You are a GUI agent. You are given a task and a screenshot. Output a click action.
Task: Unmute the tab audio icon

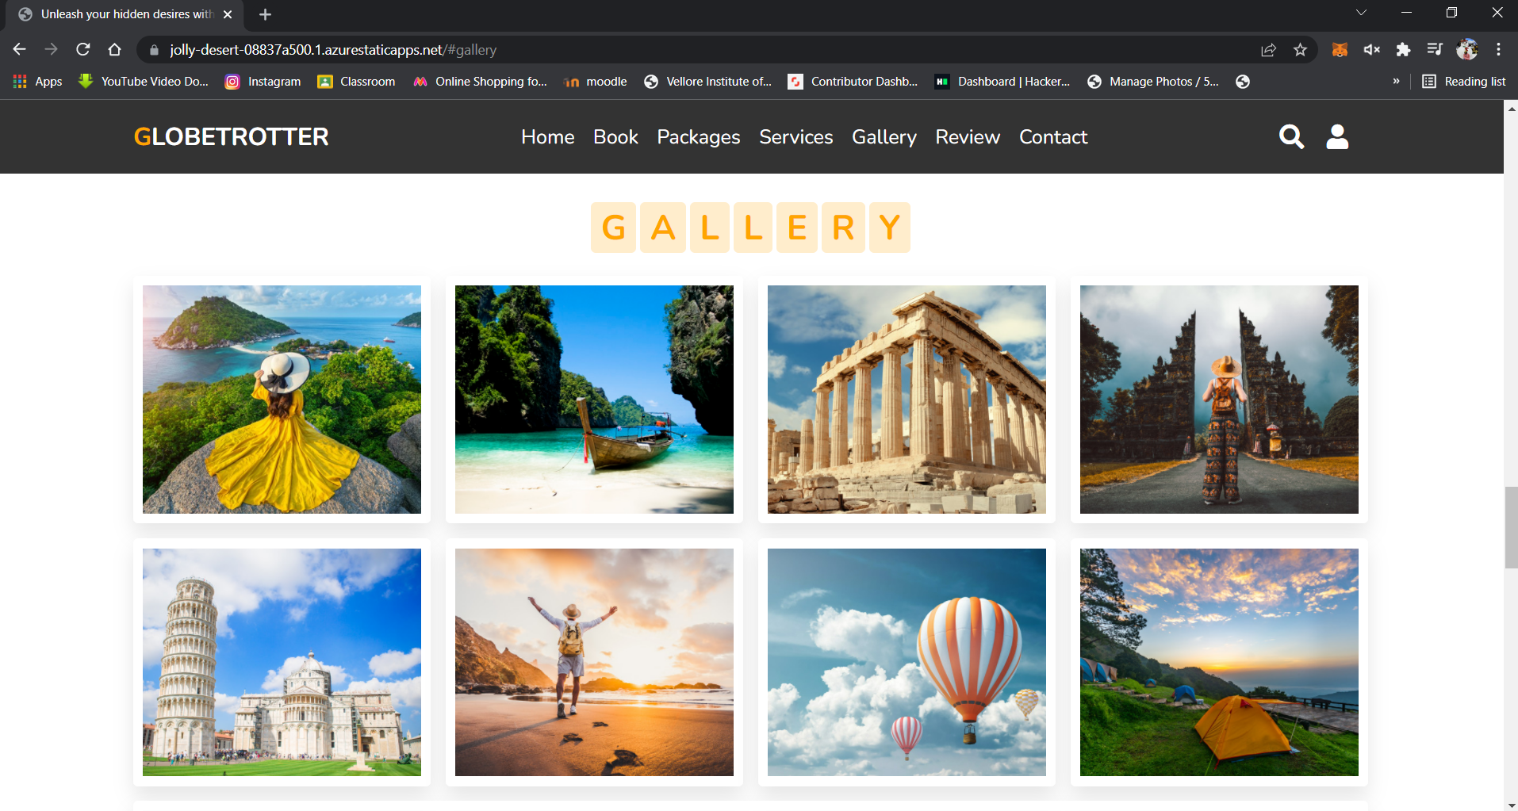coord(1372,49)
